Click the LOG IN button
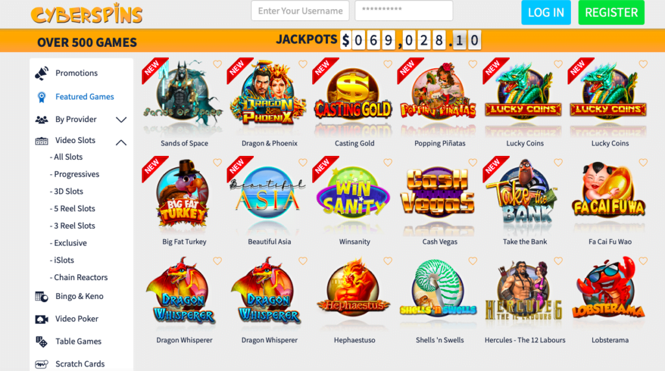This screenshot has height=371, width=665. pos(546,12)
